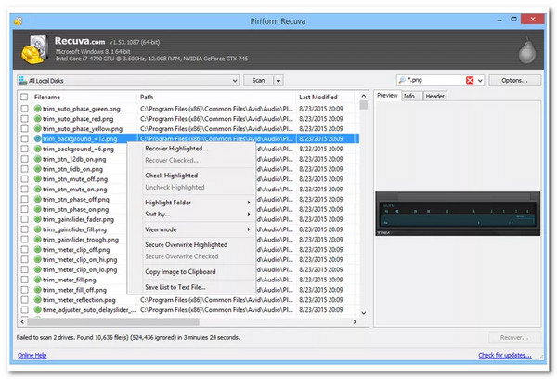Start a scan with the Scan button

click(x=259, y=81)
